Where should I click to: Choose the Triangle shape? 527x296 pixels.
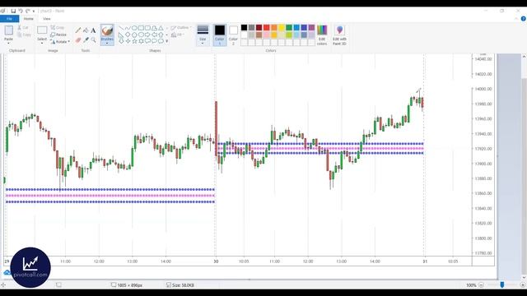[x=161, y=28]
